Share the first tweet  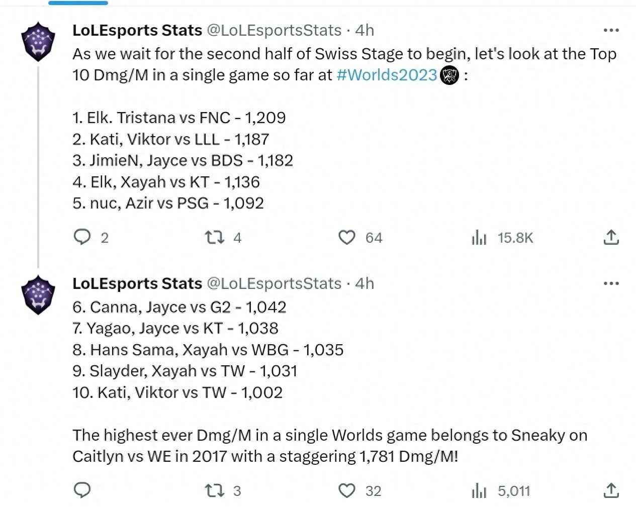(x=611, y=237)
